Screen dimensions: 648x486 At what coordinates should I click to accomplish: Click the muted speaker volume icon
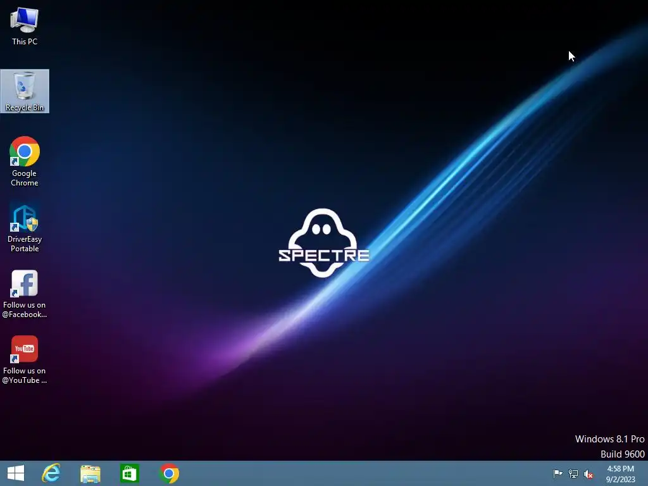pyautogui.click(x=588, y=474)
